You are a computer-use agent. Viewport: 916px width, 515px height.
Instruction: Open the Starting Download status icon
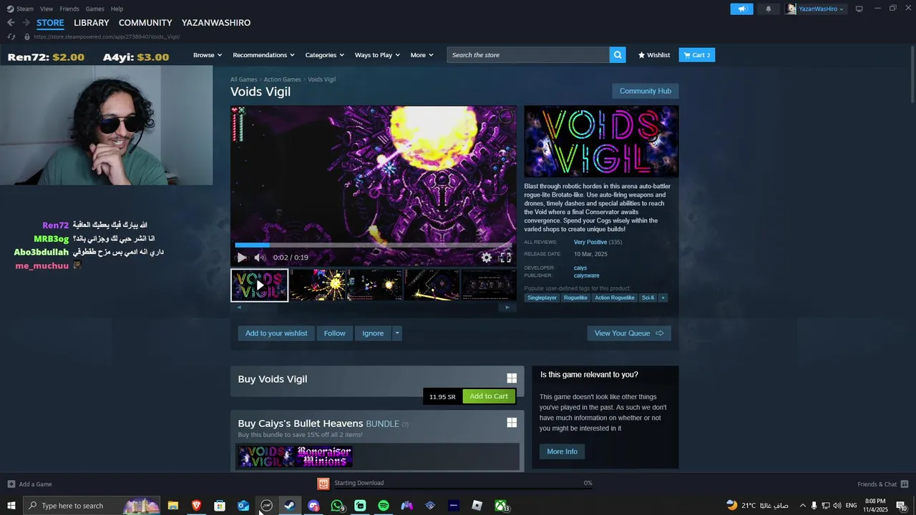point(323,484)
